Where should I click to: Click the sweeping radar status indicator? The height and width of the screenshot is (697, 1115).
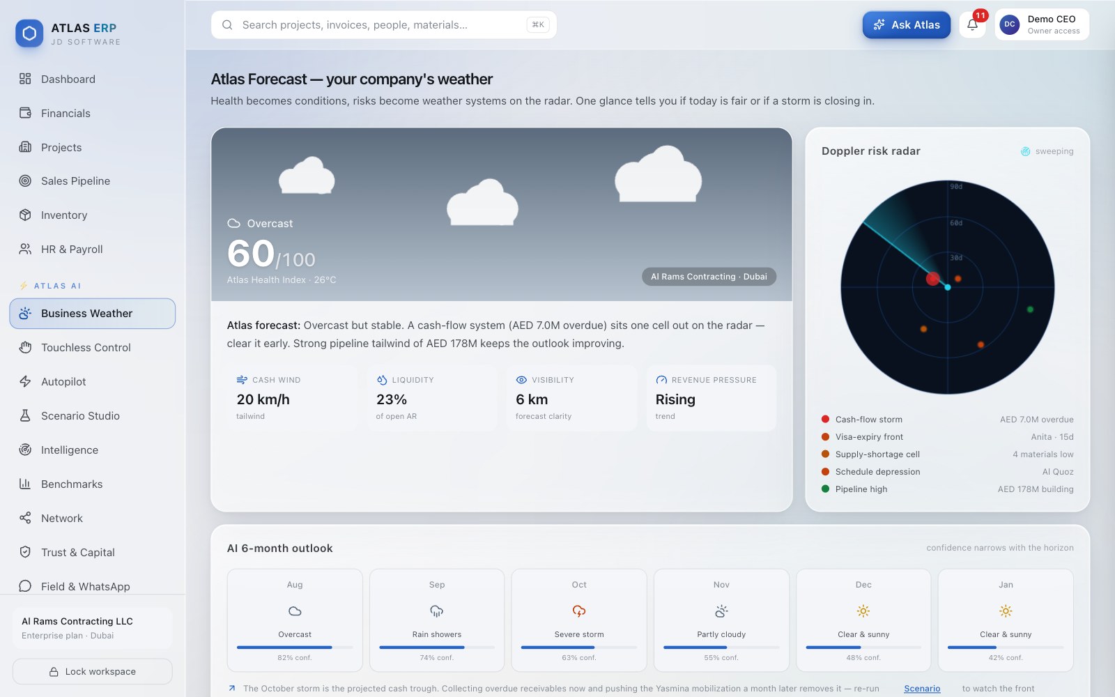click(1047, 151)
